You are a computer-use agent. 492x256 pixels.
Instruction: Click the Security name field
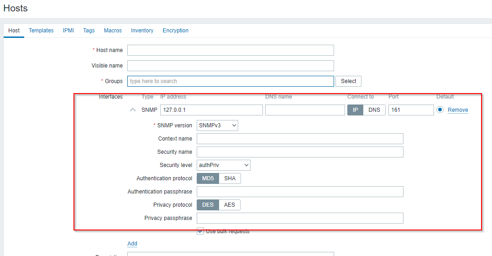[x=300, y=152]
